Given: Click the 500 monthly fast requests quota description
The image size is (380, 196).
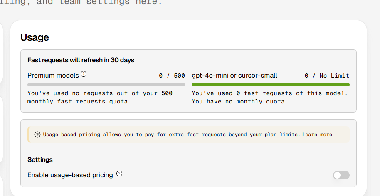Looking at the screenshot, I should point(100,97).
